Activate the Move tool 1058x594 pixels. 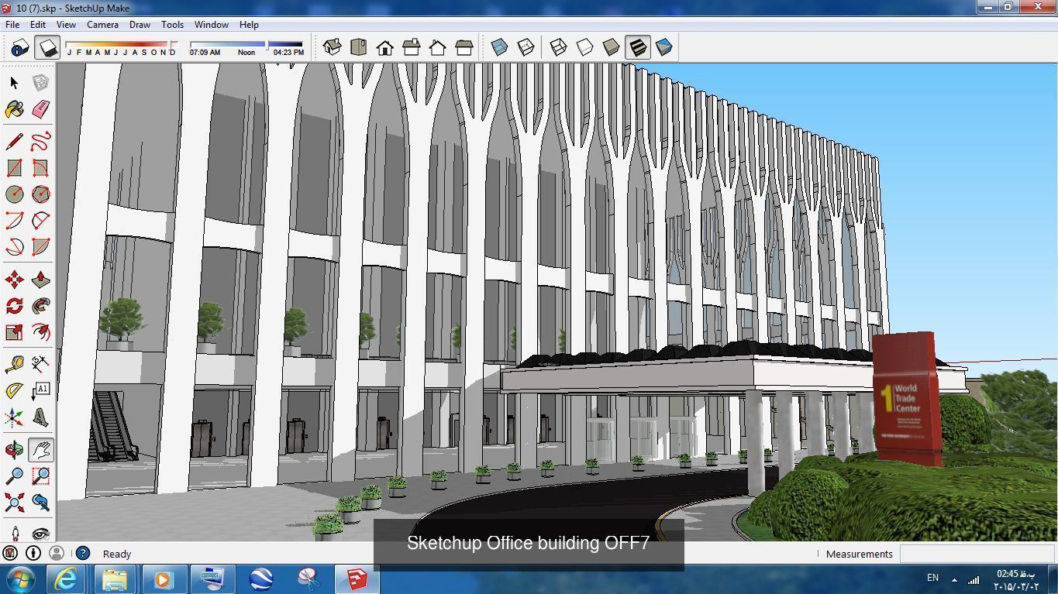click(14, 280)
